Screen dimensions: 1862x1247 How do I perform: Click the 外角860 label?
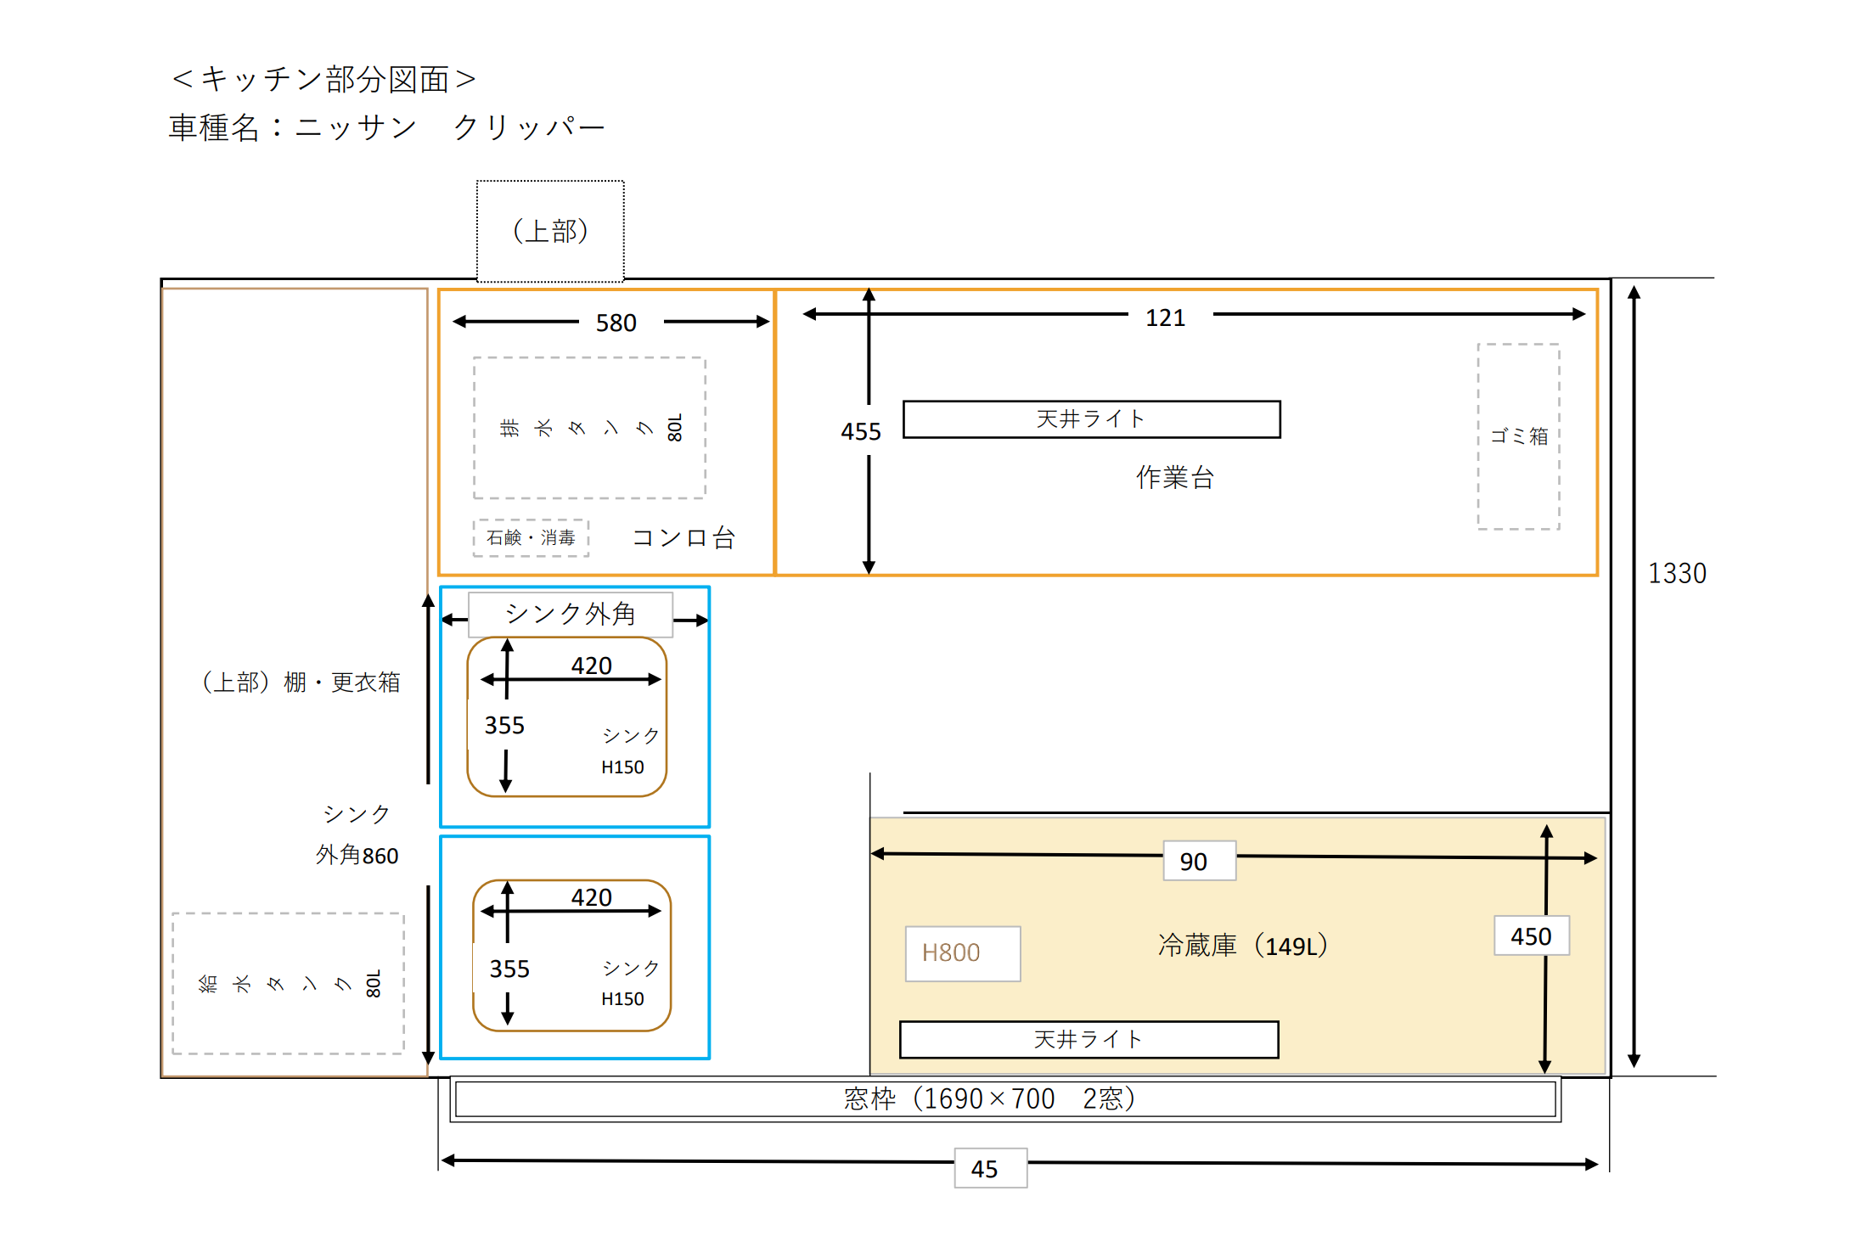coord(357,855)
